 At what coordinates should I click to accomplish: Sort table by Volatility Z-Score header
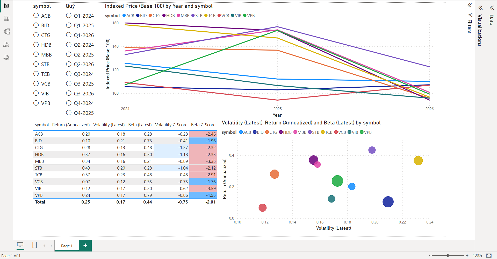171,125
